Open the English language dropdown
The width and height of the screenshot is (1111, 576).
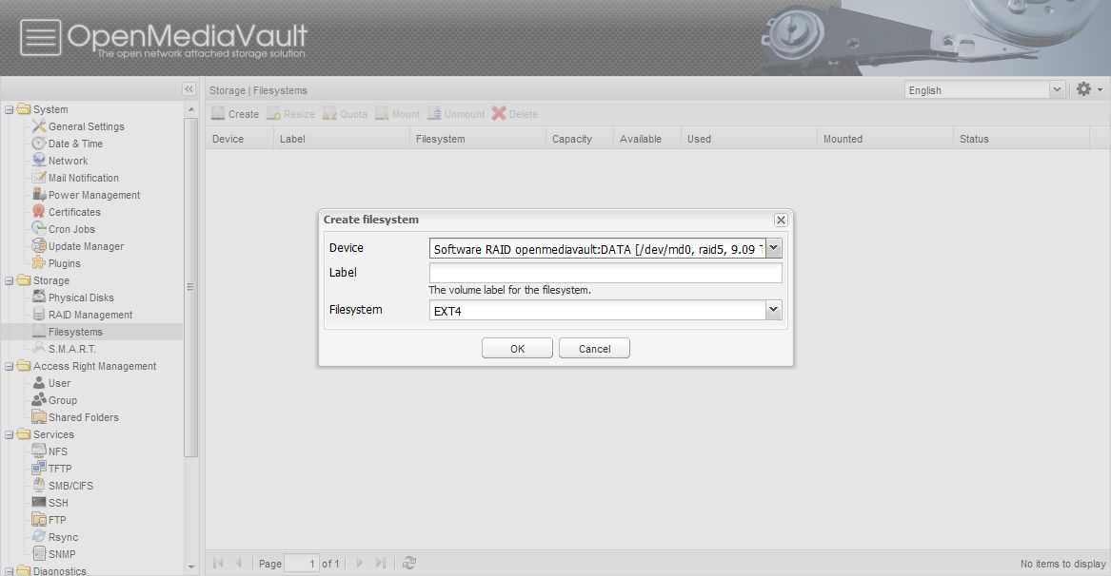tap(1057, 90)
